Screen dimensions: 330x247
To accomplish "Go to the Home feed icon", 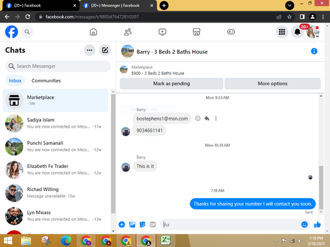I will (x=93, y=32).
